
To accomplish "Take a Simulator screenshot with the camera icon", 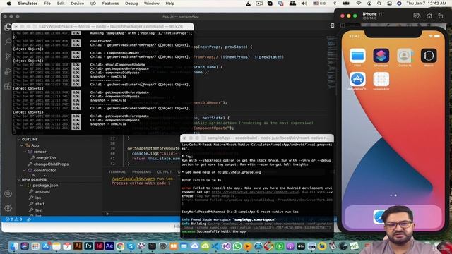I will pyautogui.click(x=417, y=16).
